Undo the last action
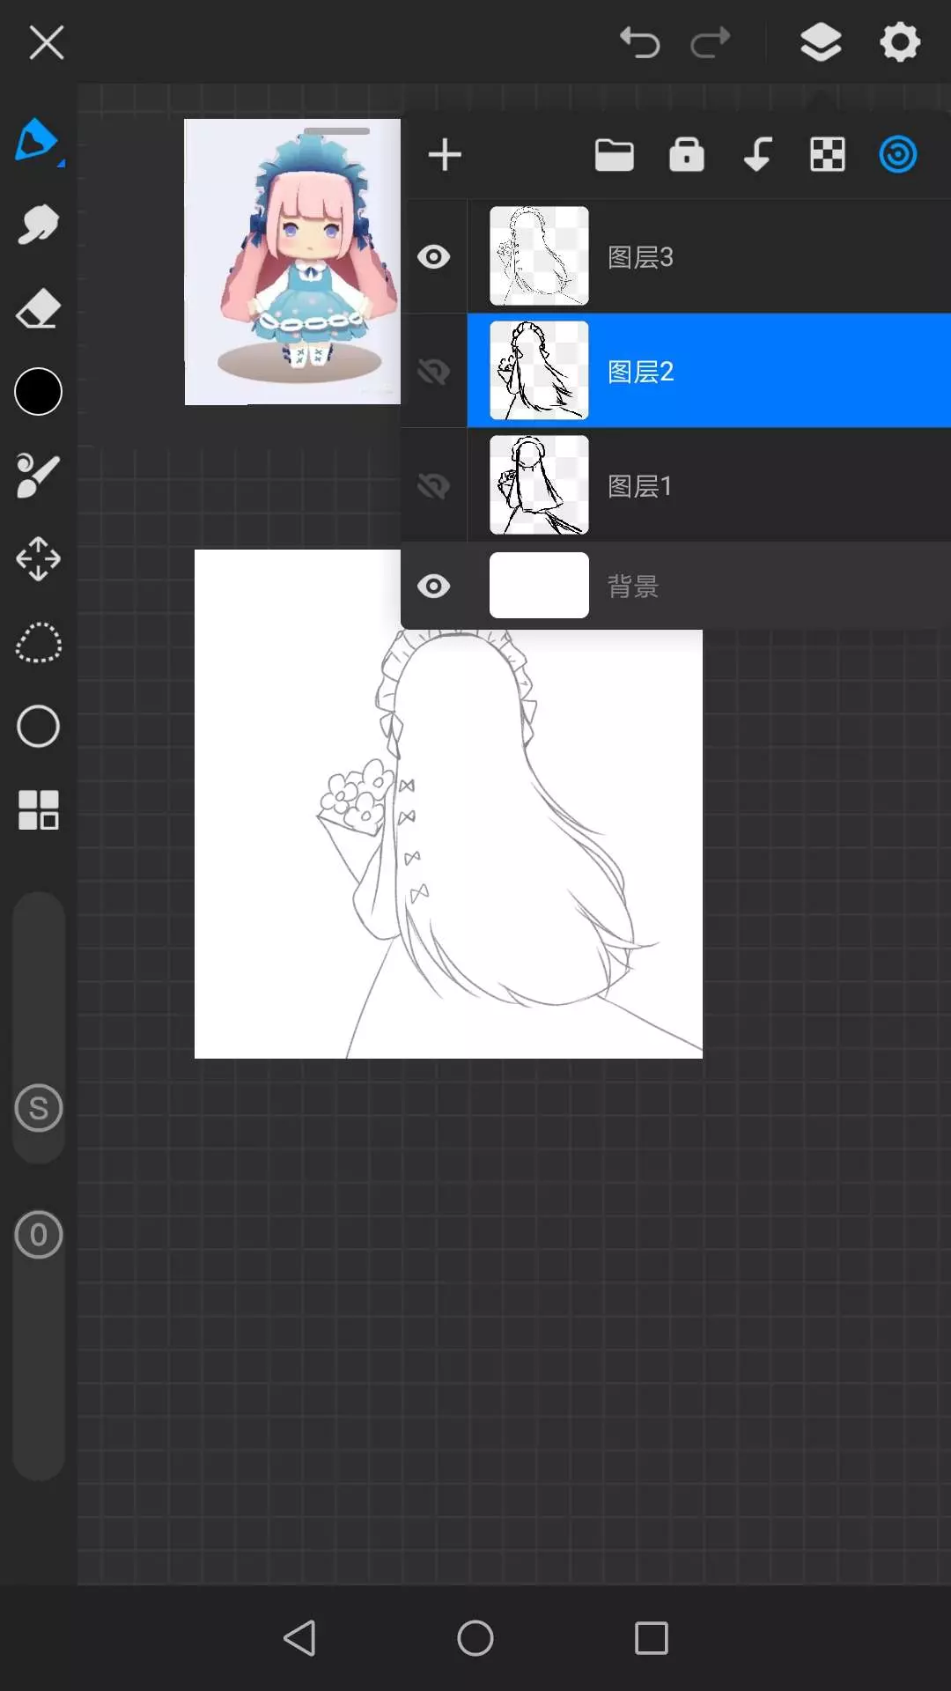The image size is (951, 1691). 639,42
